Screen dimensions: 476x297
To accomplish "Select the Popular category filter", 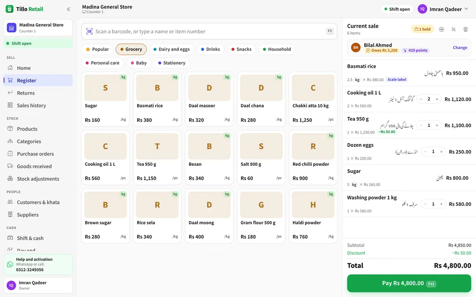I will pyautogui.click(x=97, y=49).
